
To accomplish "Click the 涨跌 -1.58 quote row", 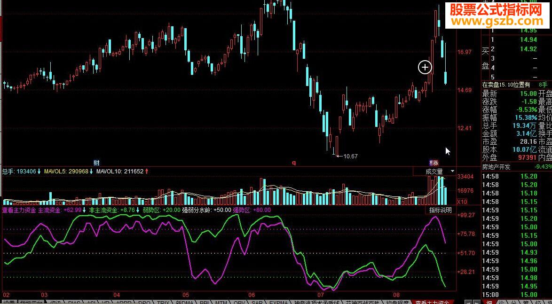I will (510, 101).
